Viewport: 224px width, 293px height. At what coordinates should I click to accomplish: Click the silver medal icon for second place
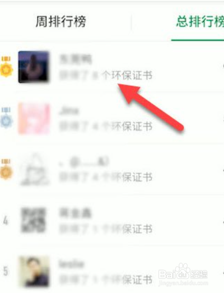pyautogui.click(x=6, y=118)
